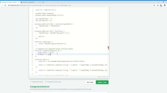Click the Congratulations! heading
Viewport: 167px width, 93px height.
coord(40,87)
